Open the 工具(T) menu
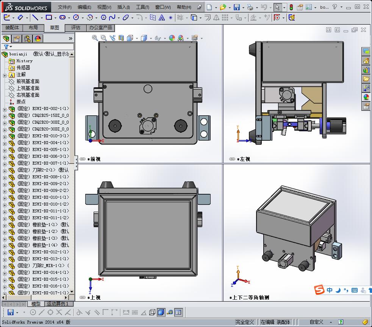This screenshot has height=327, width=372. click(142, 7)
